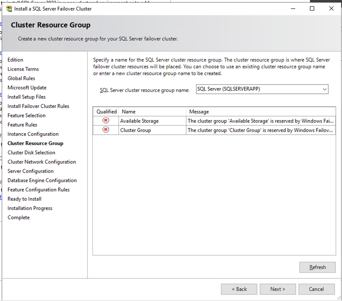Go back with the < Back button
This screenshot has height=301, width=342.
coord(239,289)
